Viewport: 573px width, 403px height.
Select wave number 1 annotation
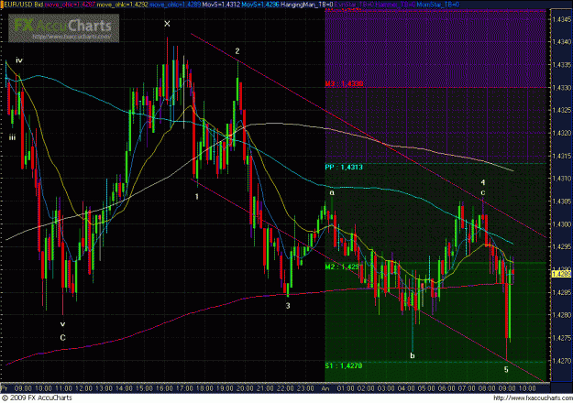(196, 197)
